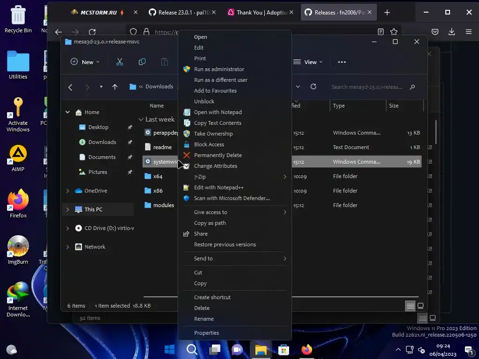
Task: Open the 7-Zip submenu
Action: coord(235,177)
